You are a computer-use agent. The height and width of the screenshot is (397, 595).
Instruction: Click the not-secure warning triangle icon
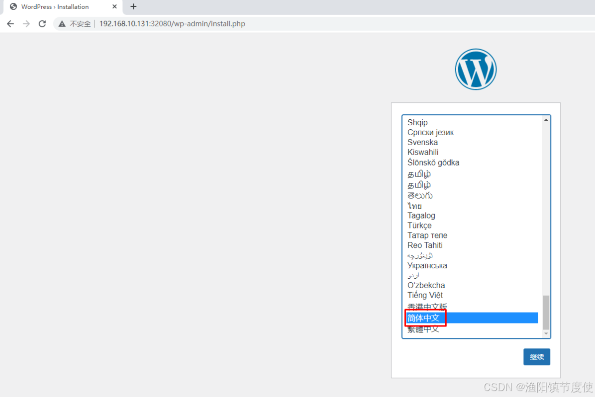click(62, 24)
